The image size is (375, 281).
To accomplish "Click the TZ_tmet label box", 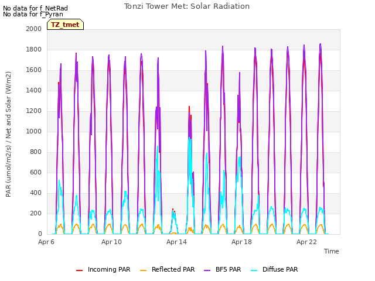I will [x=65, y=25].
